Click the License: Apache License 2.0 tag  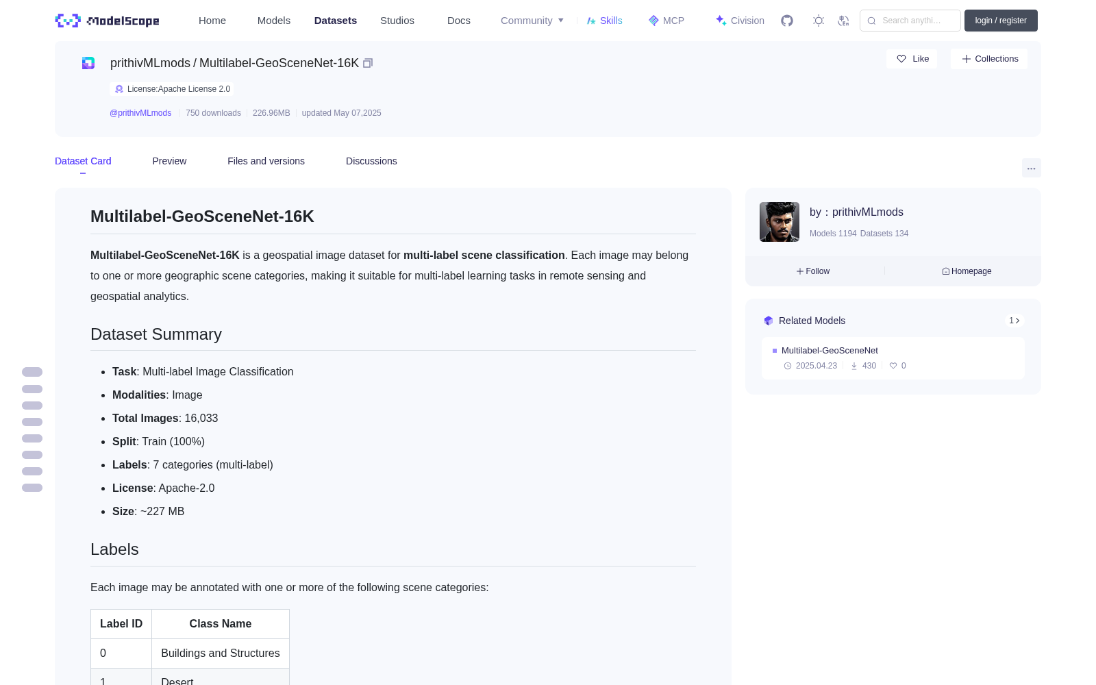[172, 89]
